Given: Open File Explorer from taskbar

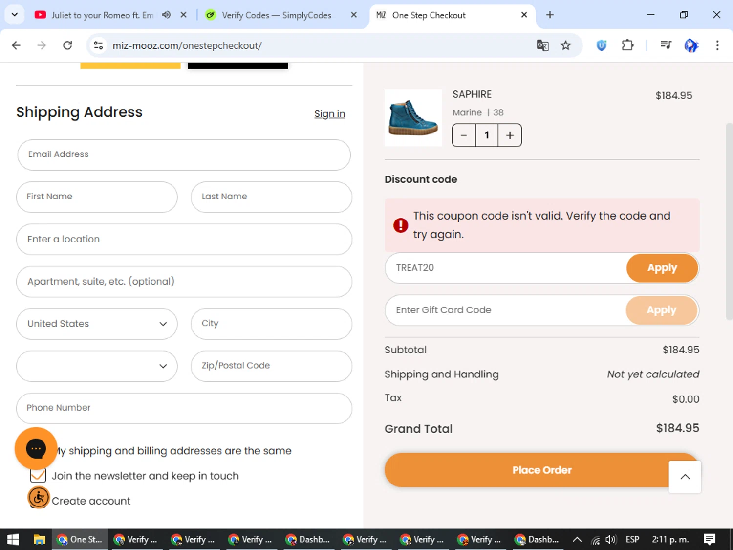Looking at the screenshot, I should (39, 539).
